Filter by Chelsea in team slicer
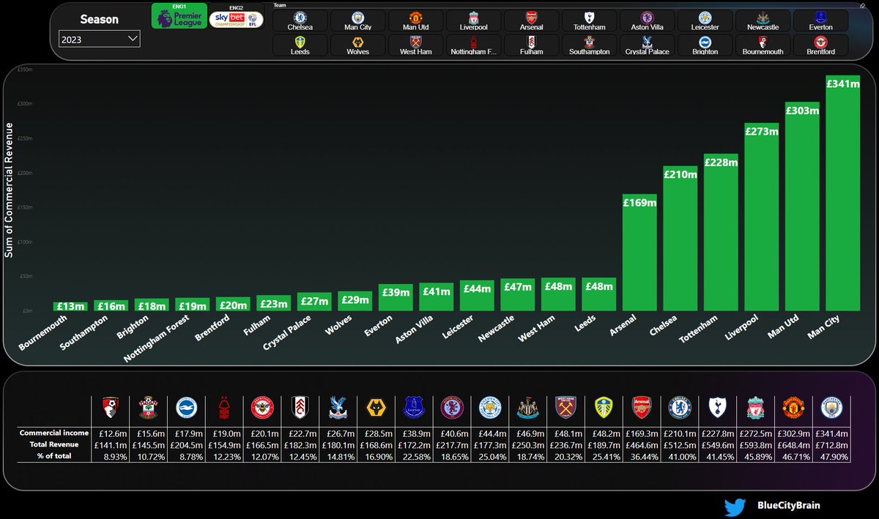Viewport: 879px width, 519px height. (300, 20)
